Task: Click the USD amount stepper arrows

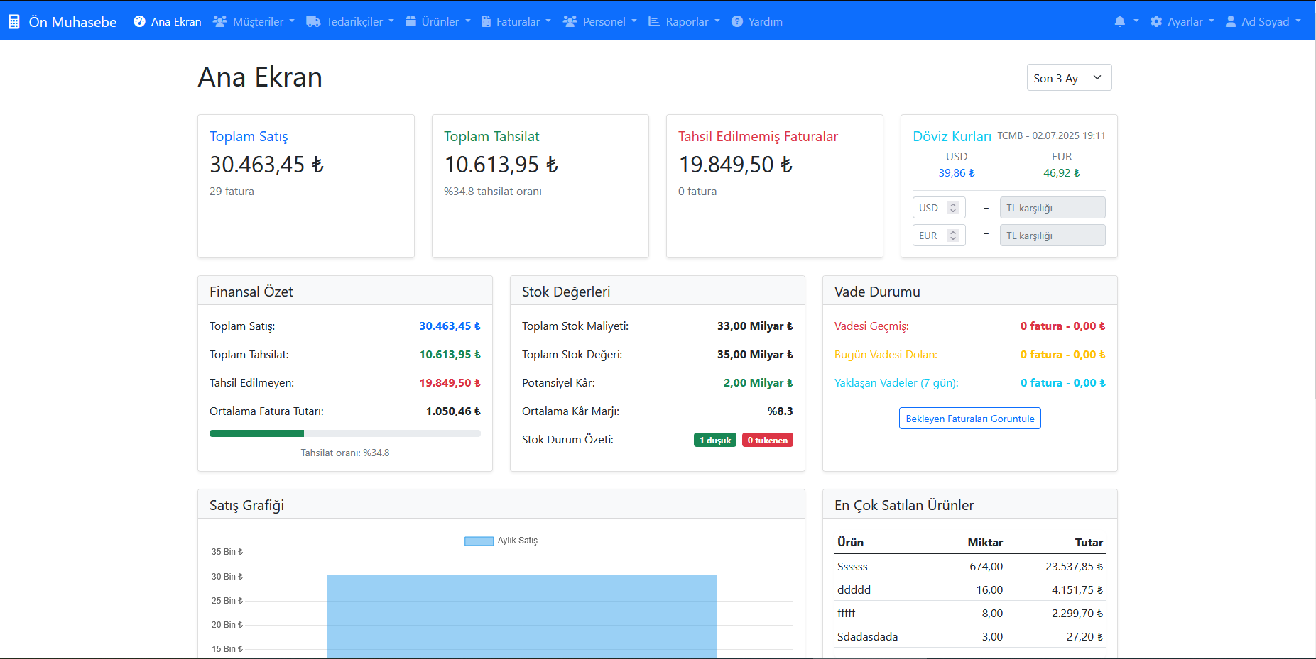Action: 953,208
